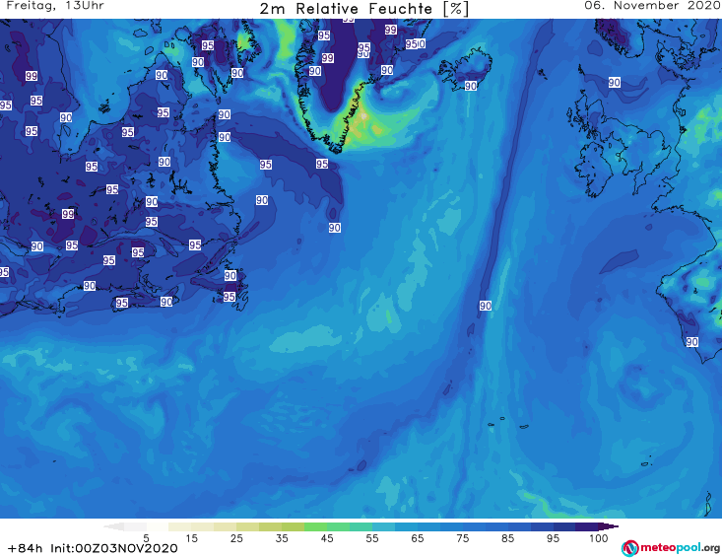Click the "90" label on the mid-Atlantic front line
The width and height of the screenshot is (722, 558).
pyautogui.click(x=486, y=306)
